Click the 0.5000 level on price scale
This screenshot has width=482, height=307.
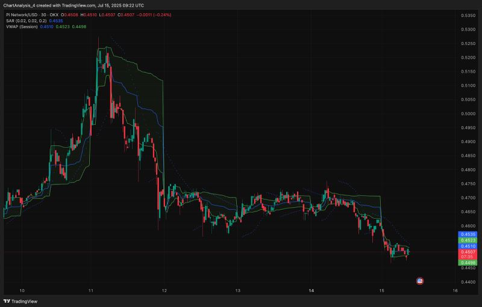pyautogui.click(x=468, y=114)
